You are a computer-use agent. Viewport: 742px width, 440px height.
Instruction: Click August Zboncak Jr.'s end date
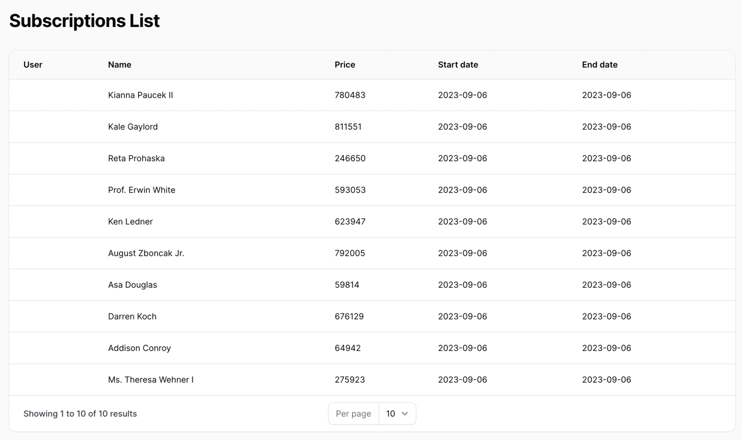606,253
